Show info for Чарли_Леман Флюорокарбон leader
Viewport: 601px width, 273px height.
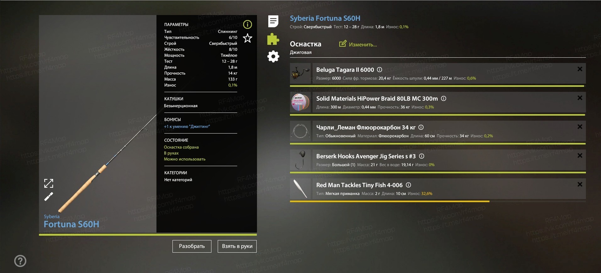pyautogui.click(x=421, y=127)
